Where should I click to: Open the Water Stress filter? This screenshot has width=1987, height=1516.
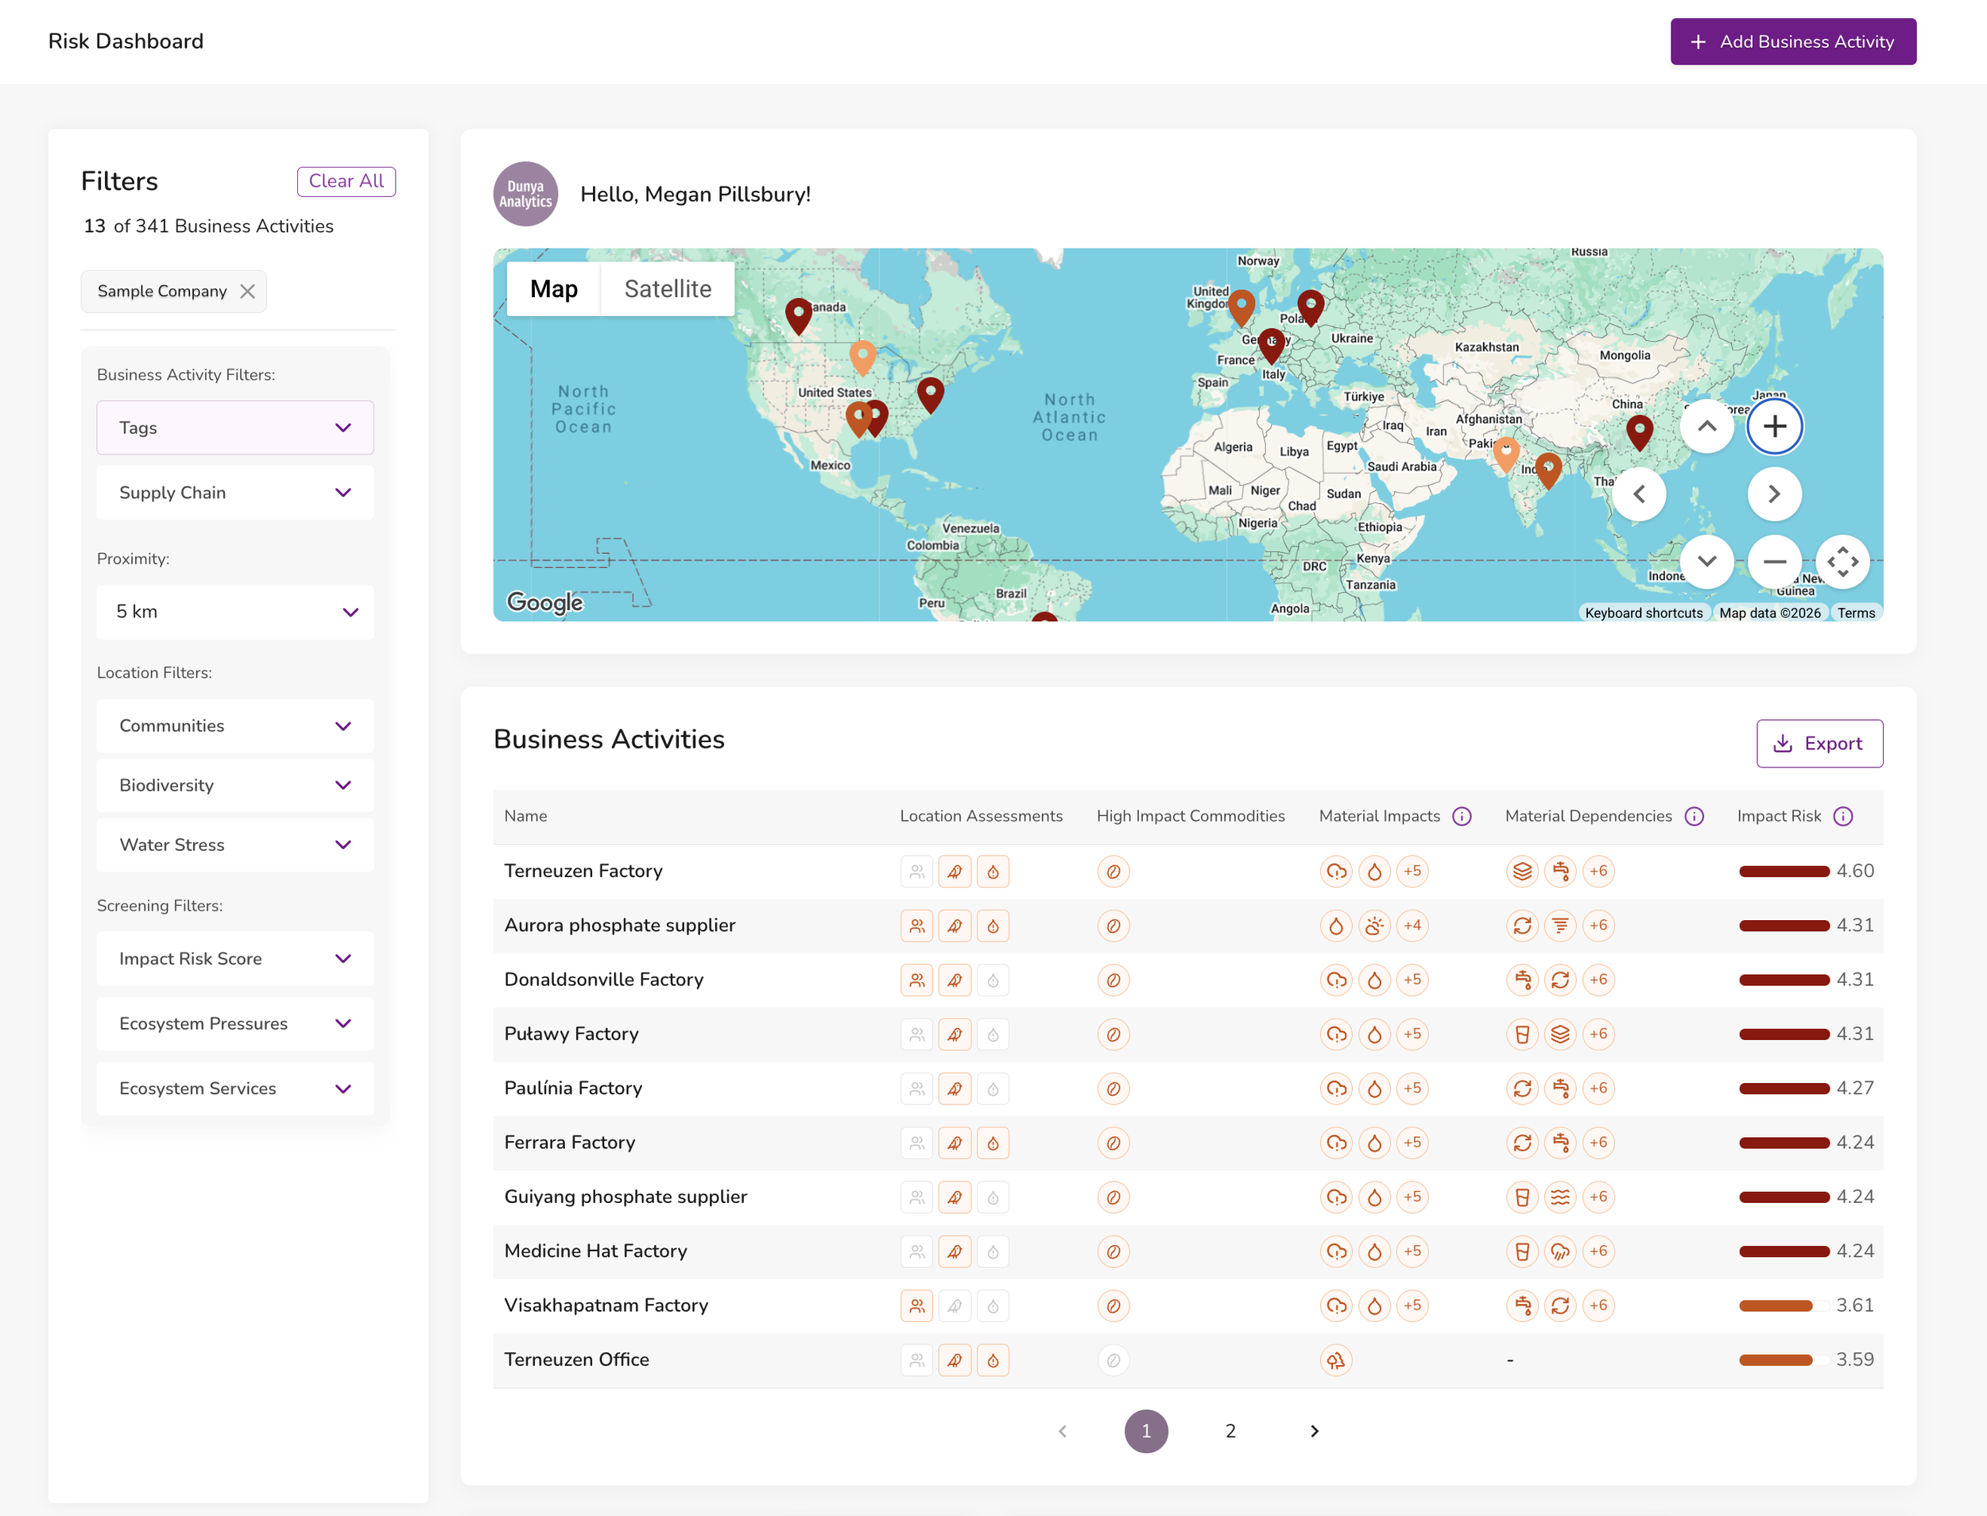234,845
